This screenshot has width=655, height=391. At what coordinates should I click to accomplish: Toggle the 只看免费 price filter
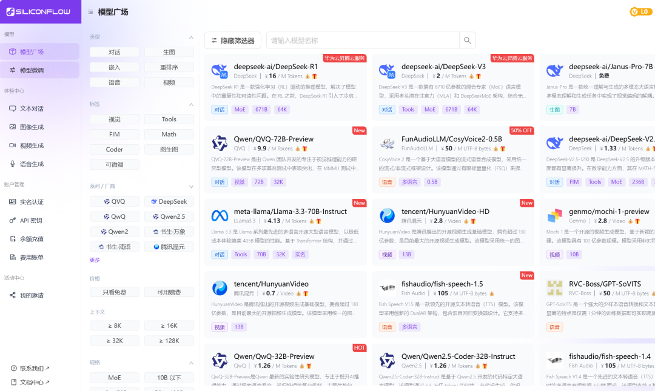coord(115,292)
